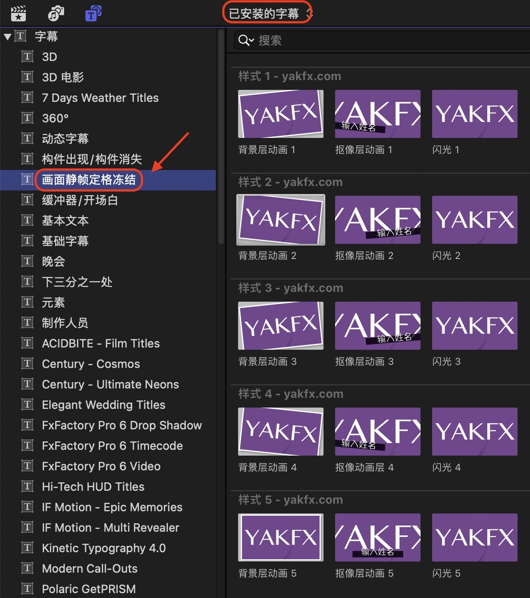
Task: Open the 已安装的字幕 popup menu
Action: (x=267, y=14)
